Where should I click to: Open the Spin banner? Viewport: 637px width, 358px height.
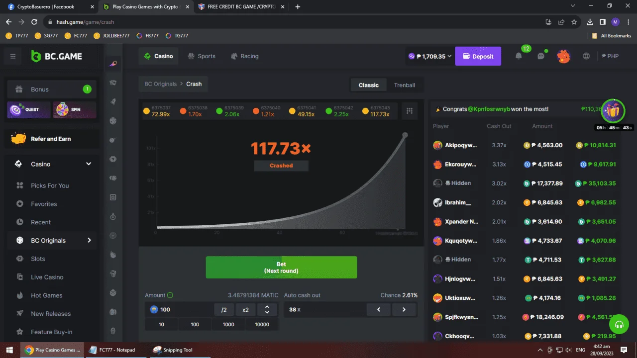tap(75, 109)
